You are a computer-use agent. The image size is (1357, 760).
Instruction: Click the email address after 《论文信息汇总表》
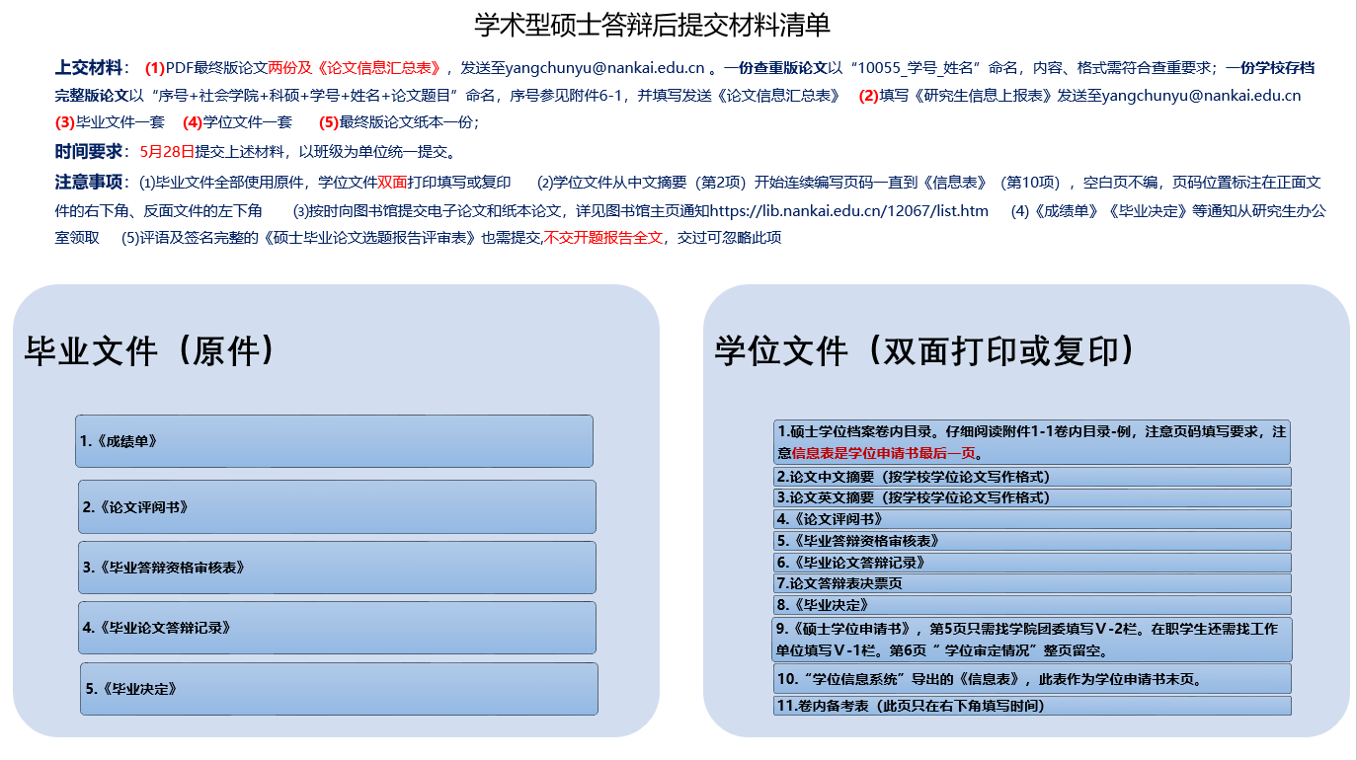(604, 68)
